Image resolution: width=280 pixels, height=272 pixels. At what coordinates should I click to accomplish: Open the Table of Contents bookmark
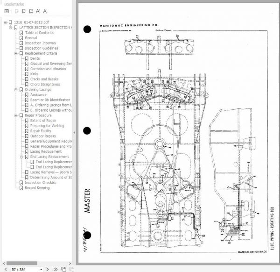point(39,33)
